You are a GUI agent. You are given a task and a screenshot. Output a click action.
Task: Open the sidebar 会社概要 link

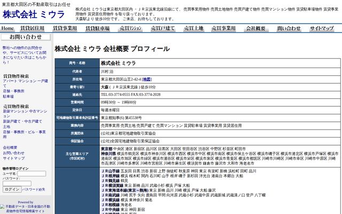tap(10, 148)
